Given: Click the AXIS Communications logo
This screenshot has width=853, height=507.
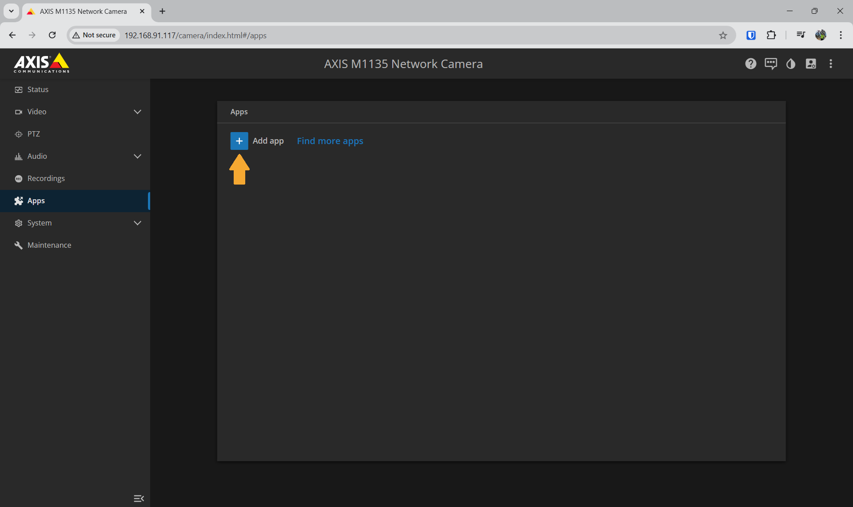Looking at the screenshot, I should (x=41, y=63).
